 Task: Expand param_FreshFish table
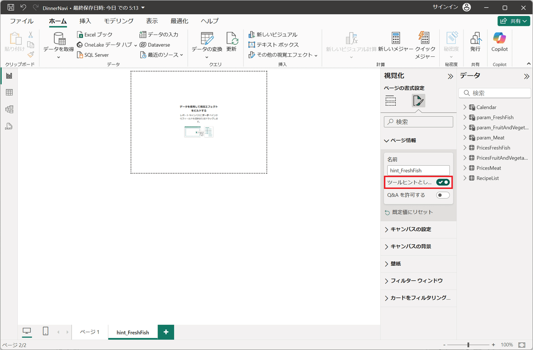(465, 117)
